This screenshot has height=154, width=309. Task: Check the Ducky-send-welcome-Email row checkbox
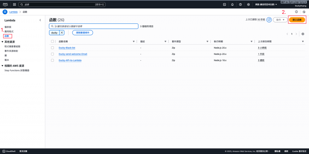(52, 54)
